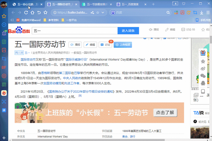Open 免费PDF转word bookmark
The width and height of the screenshot is (212, 141).
pos(28,20)
